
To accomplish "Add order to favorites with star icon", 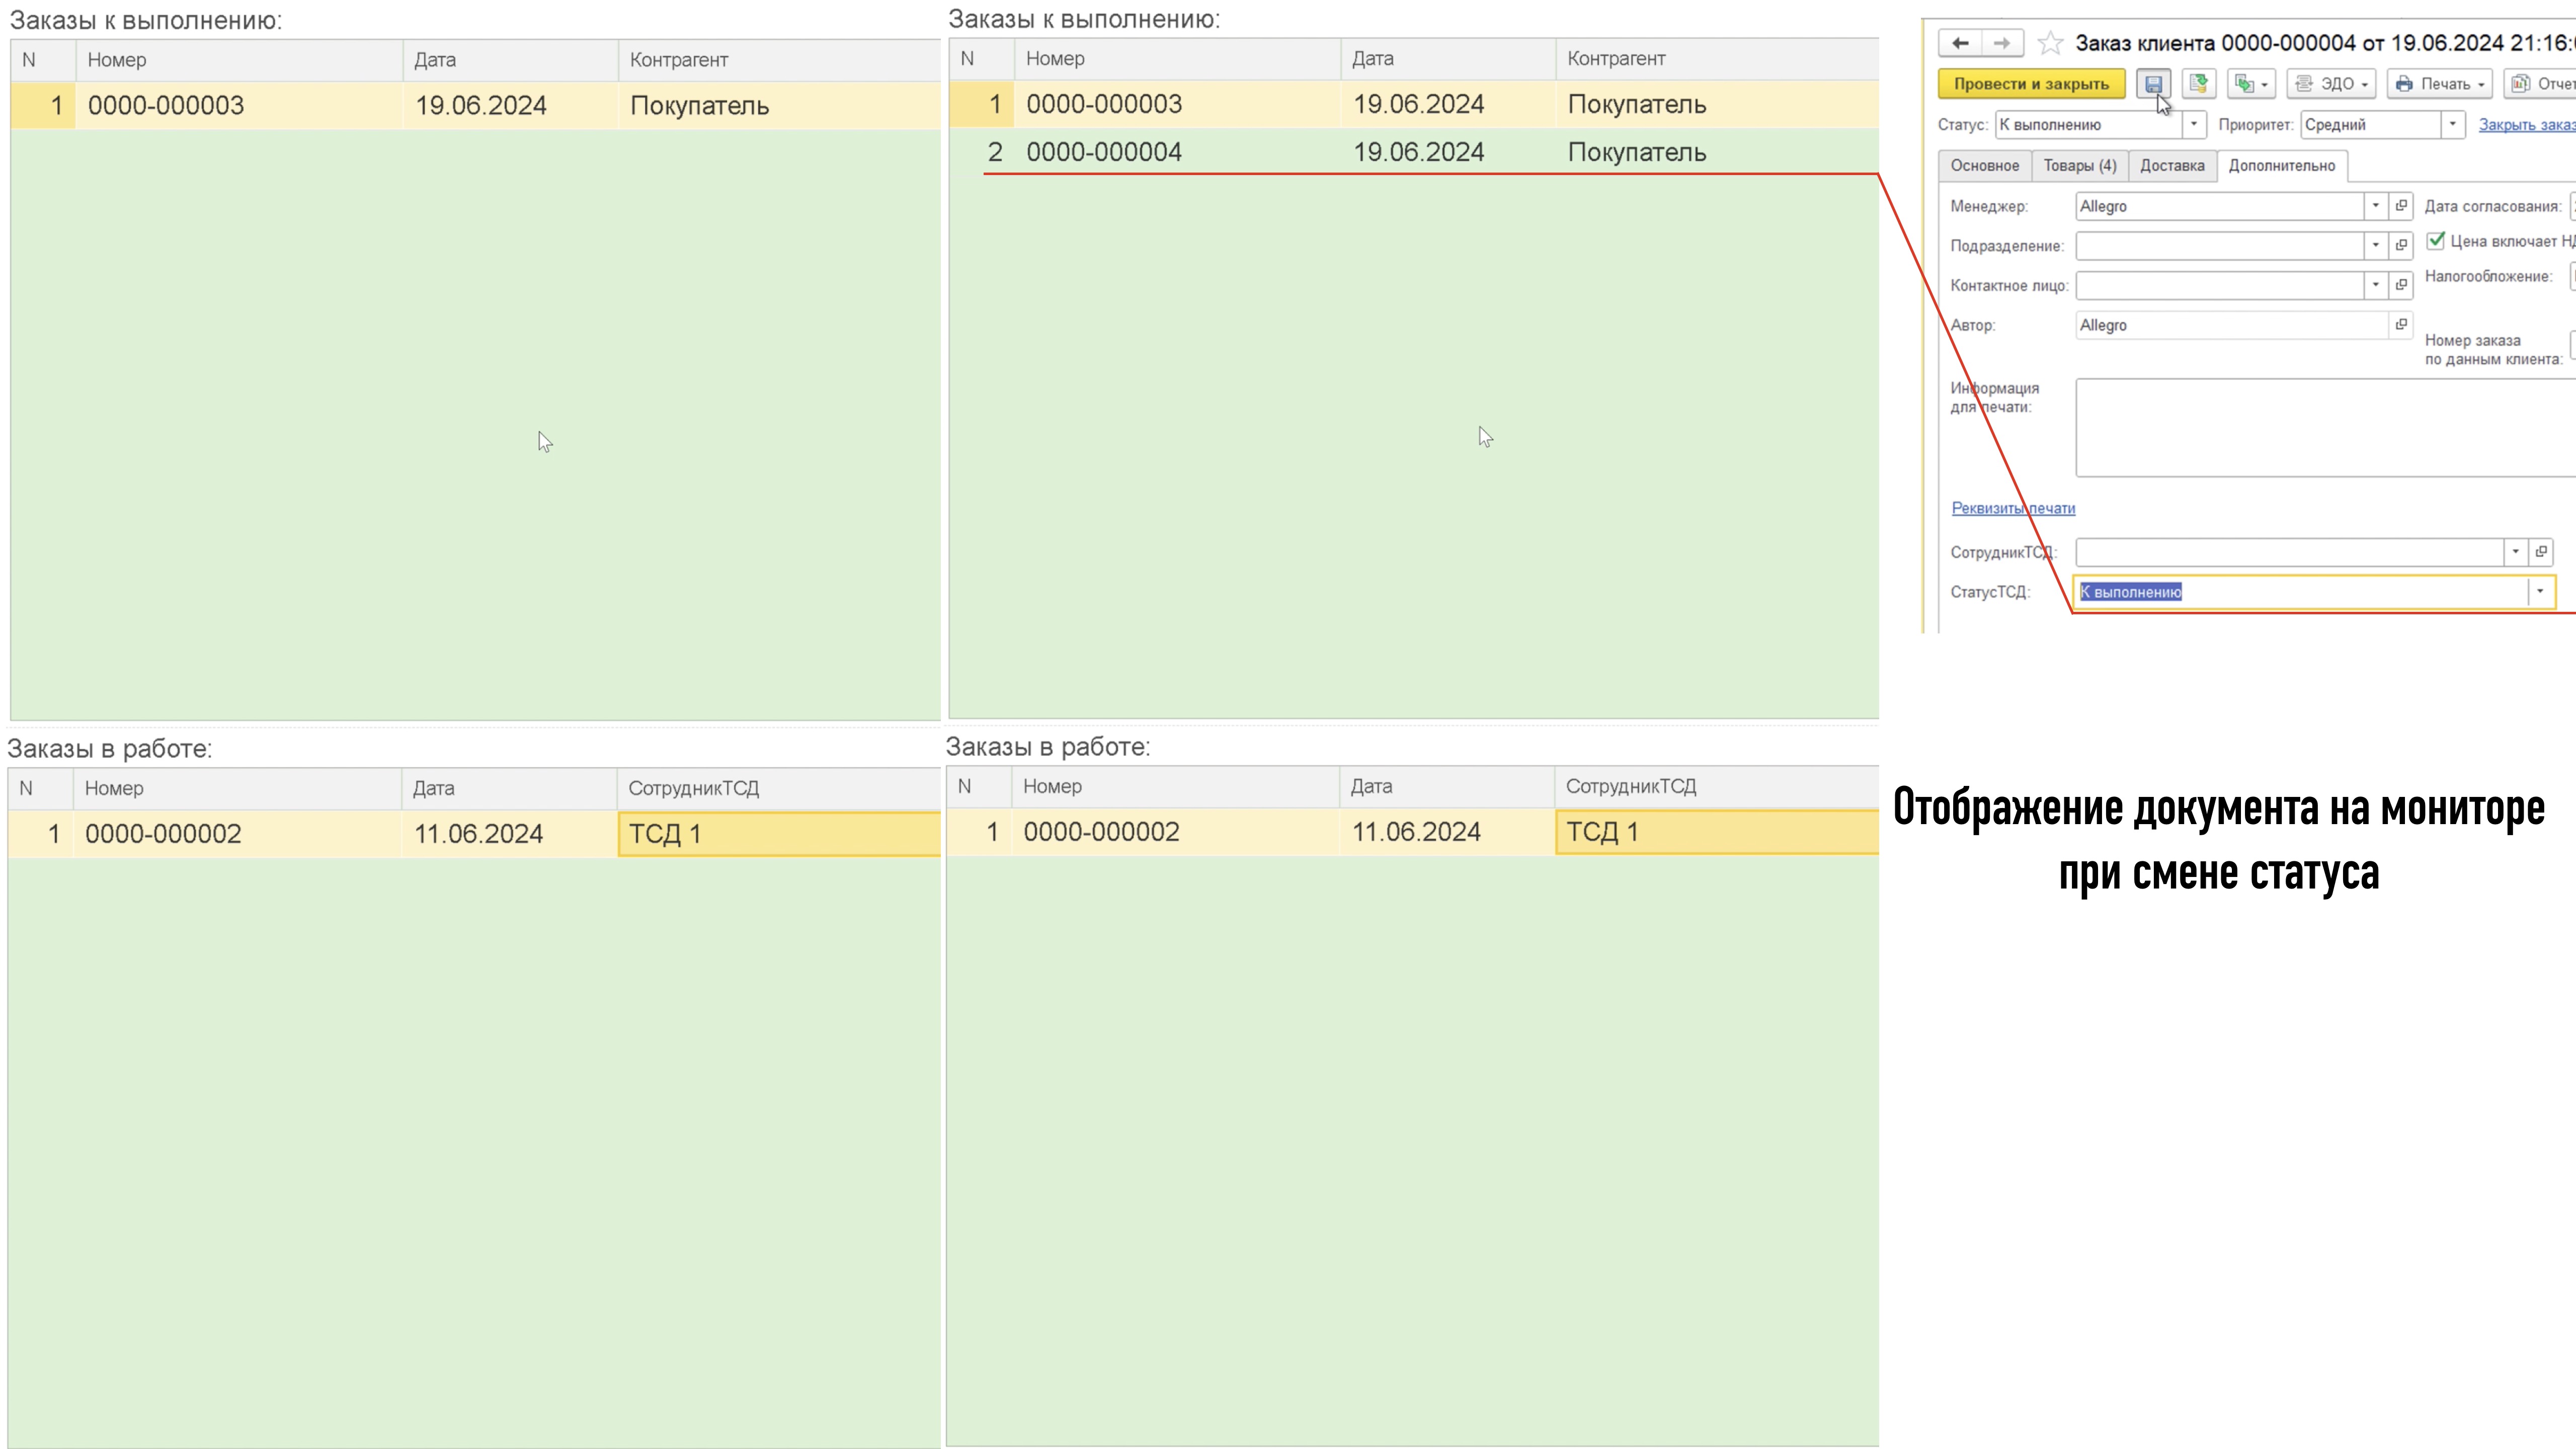I will coord(2050,43).
